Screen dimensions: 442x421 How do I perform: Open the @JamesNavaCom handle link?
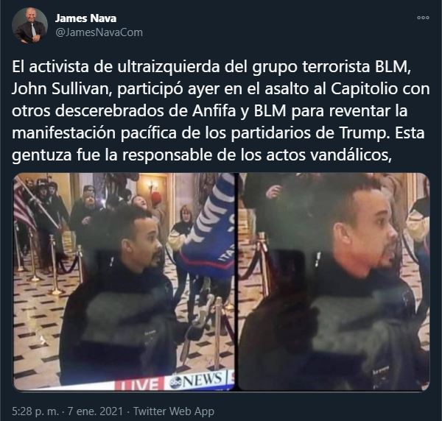coord(99,32)
